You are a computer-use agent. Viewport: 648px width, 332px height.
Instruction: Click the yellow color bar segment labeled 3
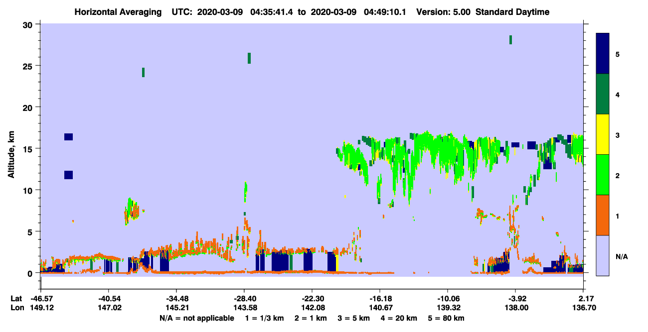click(x=603, y=134)
